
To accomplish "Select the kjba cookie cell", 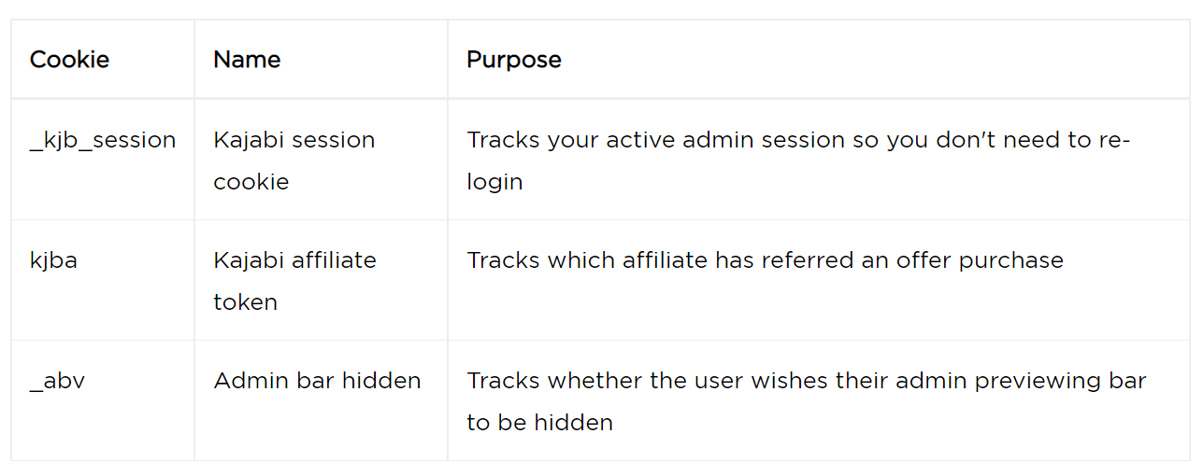I will 53,260.
